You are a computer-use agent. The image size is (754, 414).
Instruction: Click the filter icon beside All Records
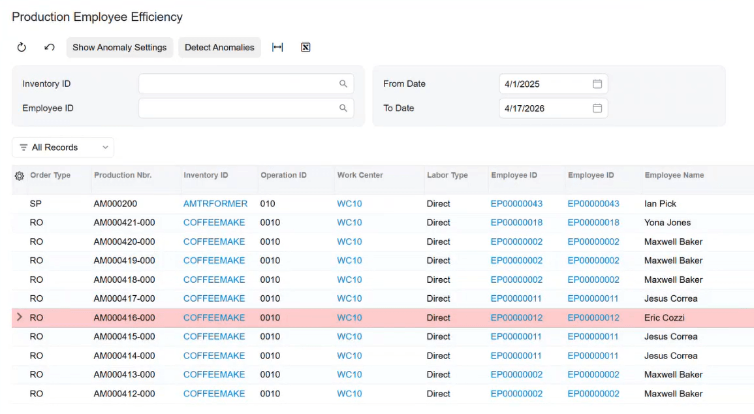(x=23, y=148)
